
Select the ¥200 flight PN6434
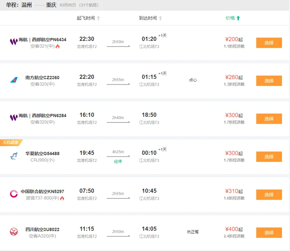269,43
